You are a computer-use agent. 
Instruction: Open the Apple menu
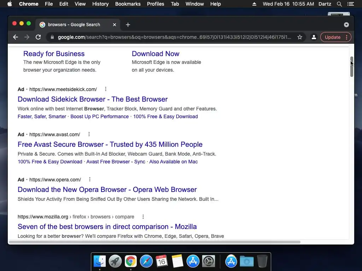10,4
